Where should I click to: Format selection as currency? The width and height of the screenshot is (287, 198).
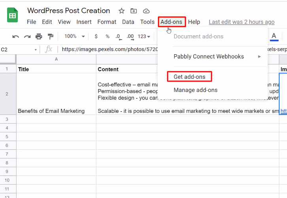[96, 36]
